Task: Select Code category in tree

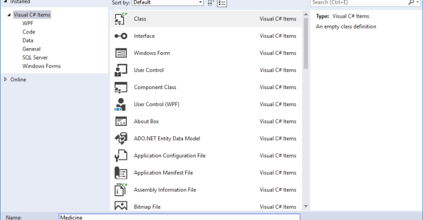Action: tap(29, 32)
